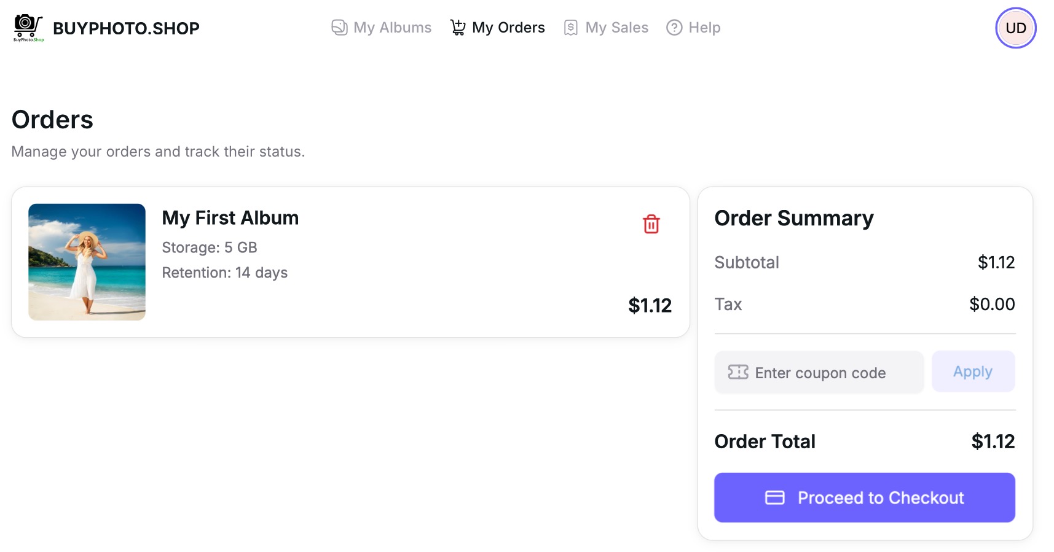The height and width of the screenshot is (552, 1054).
Task: Click the coupon ticket icon in field
Action: tap(738, 372)
